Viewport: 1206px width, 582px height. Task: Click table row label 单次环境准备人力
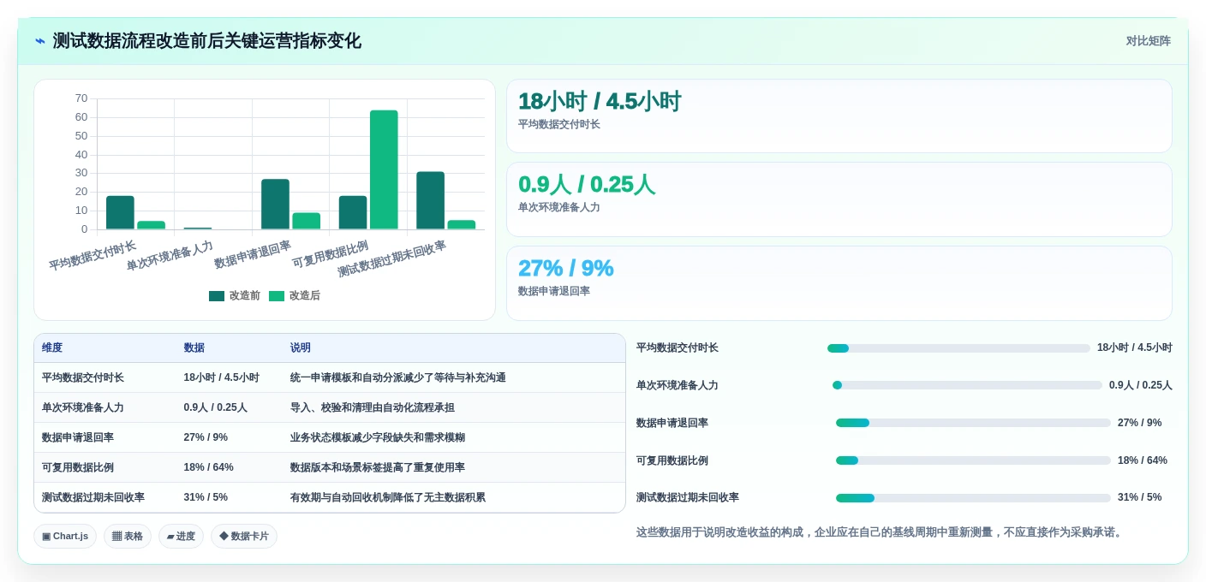pos(83,407)
